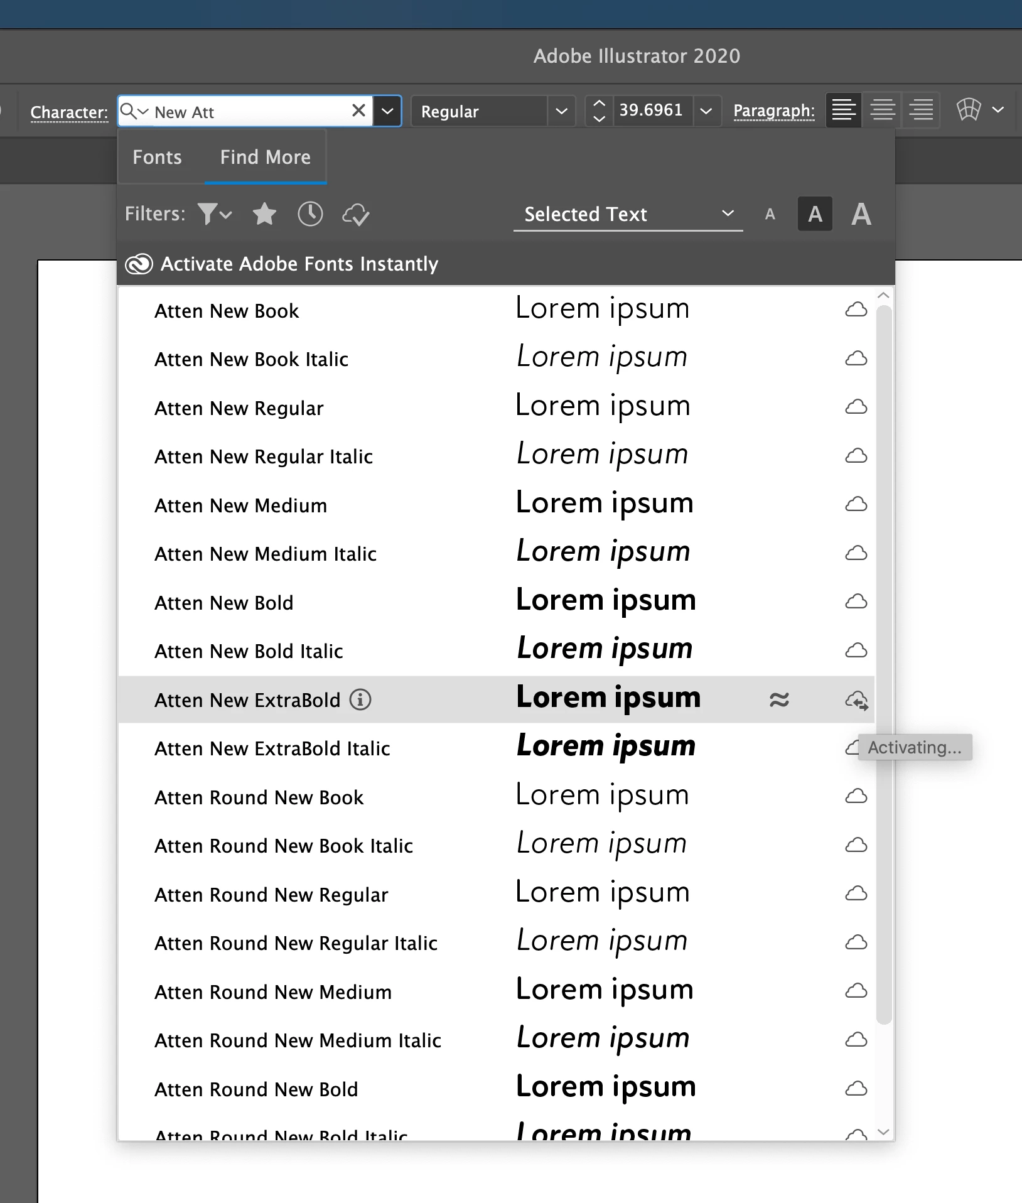Open the classification filter funnel
This screenshot has width=1022, height=1203.
(215, 214)
